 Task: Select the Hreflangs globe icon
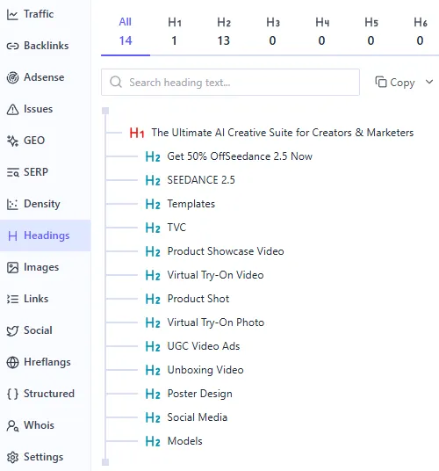[12, 362]
